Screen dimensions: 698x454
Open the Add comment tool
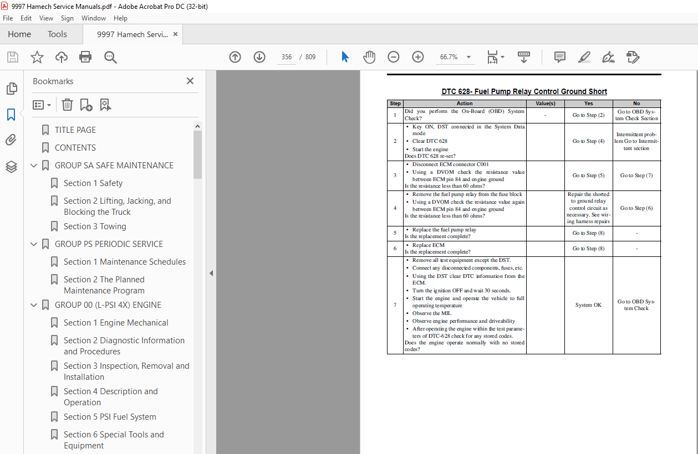(560, 57)
